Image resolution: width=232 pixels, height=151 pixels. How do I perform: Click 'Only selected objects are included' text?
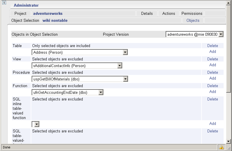tap(61, 46)
